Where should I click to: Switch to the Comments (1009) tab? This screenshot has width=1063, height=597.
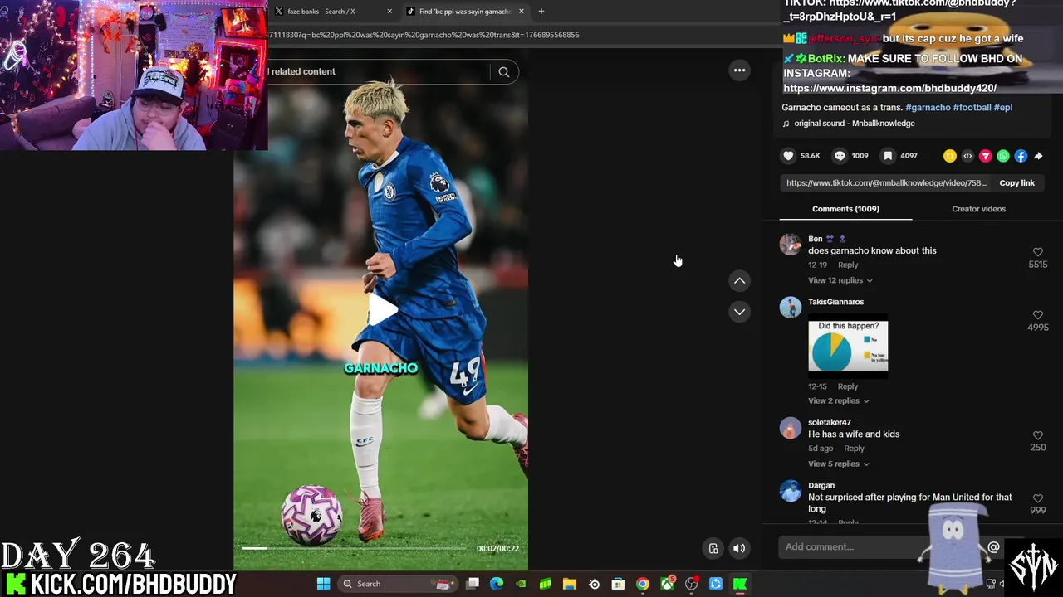(845, 209)
